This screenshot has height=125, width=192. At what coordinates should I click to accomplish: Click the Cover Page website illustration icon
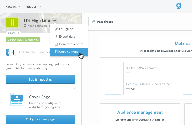tap(17, 99)
